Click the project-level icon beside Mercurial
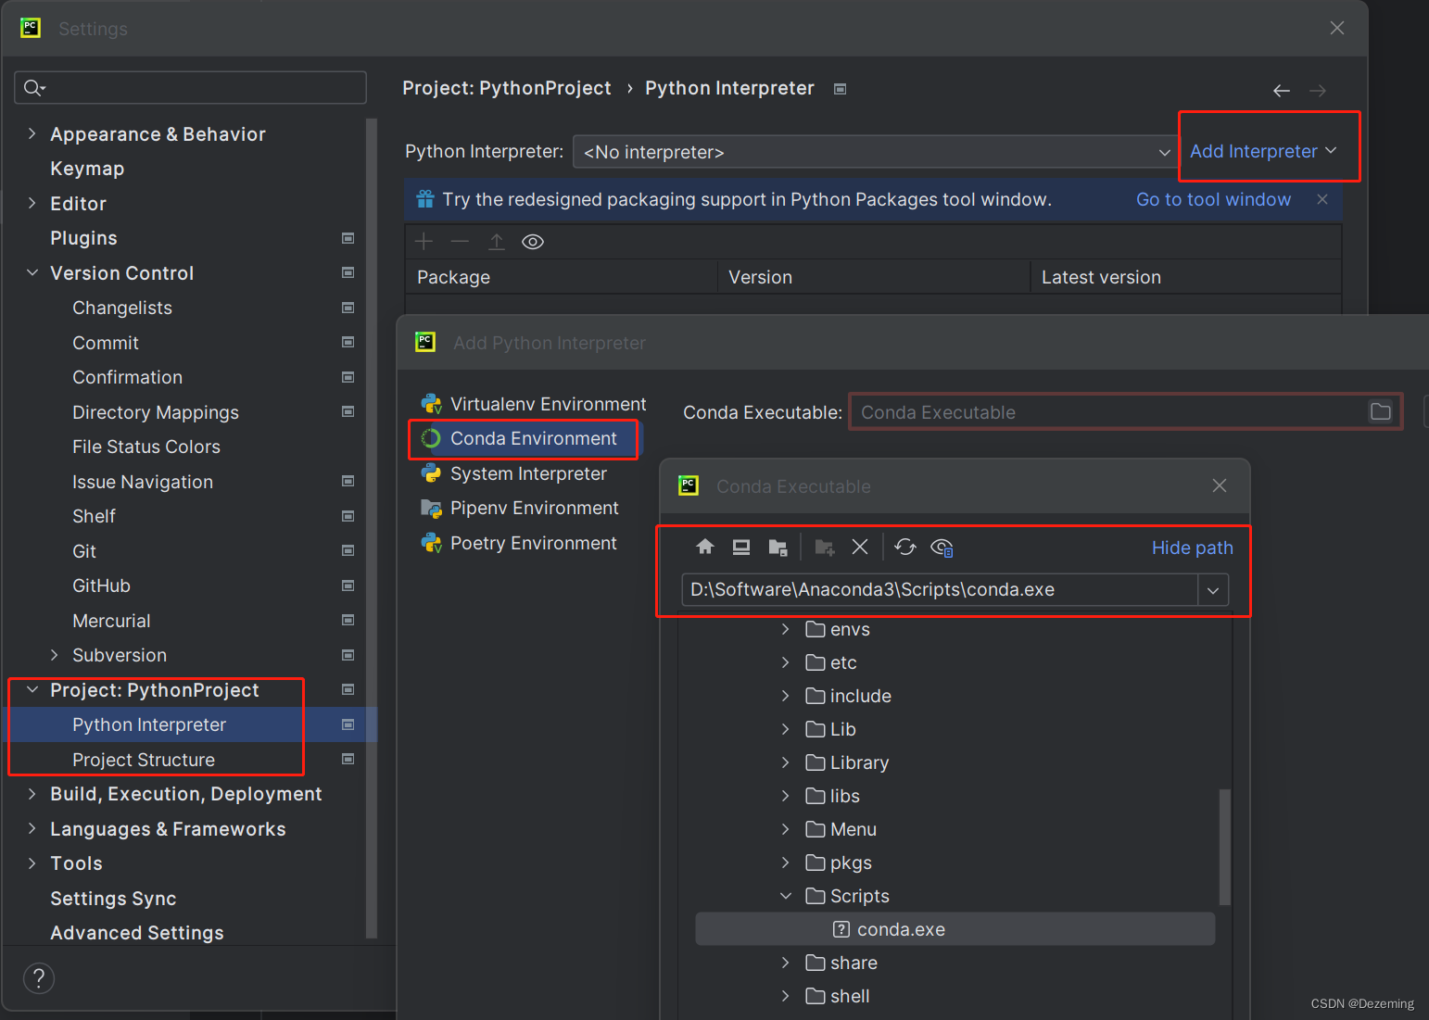The image size is (1429, 1020). click(348, 620)
